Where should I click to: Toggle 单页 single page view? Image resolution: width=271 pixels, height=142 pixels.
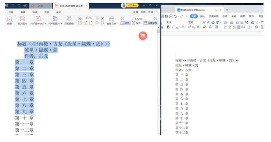point(125,23)
